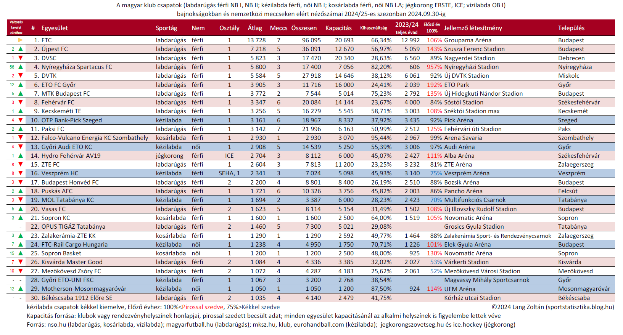This screenshot has width=623, height=335.
Task: Click the Nagyerdei Stadion cell
Action: [x=469, y=58]
